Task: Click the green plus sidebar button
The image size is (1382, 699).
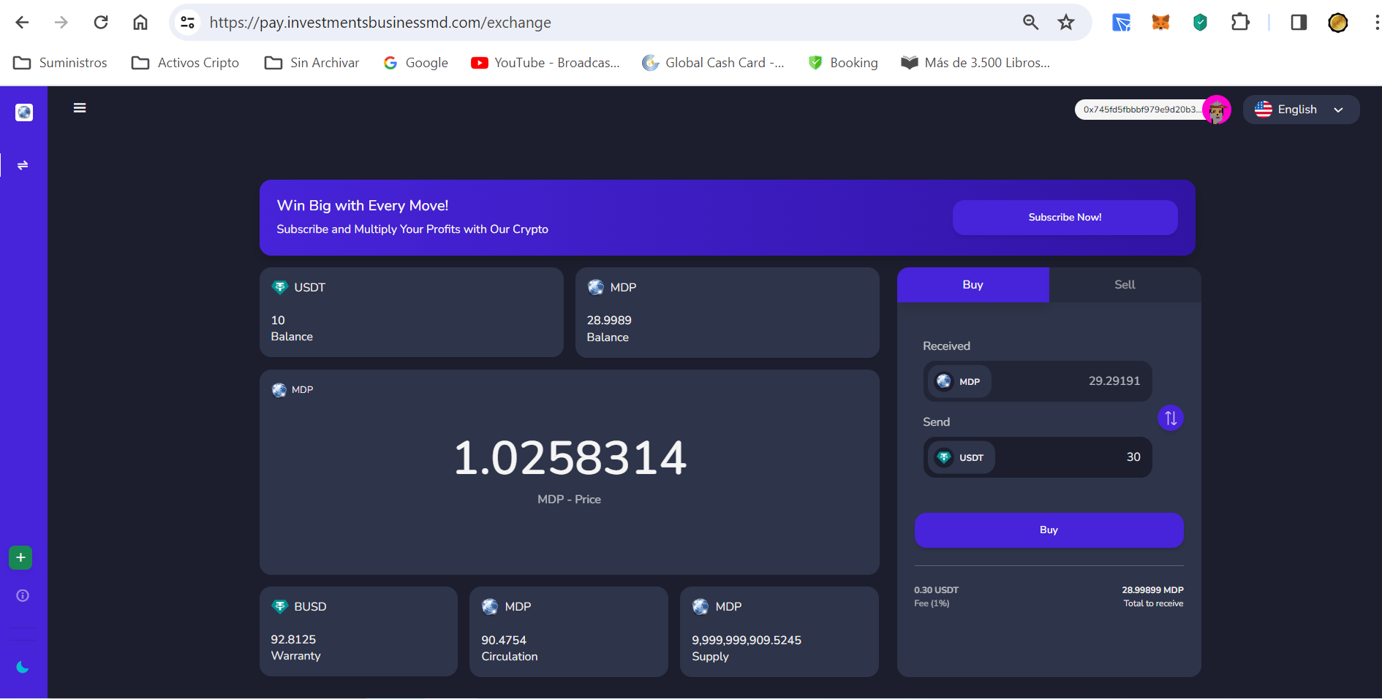Action: pyautogui.click(x=20, y=557)
